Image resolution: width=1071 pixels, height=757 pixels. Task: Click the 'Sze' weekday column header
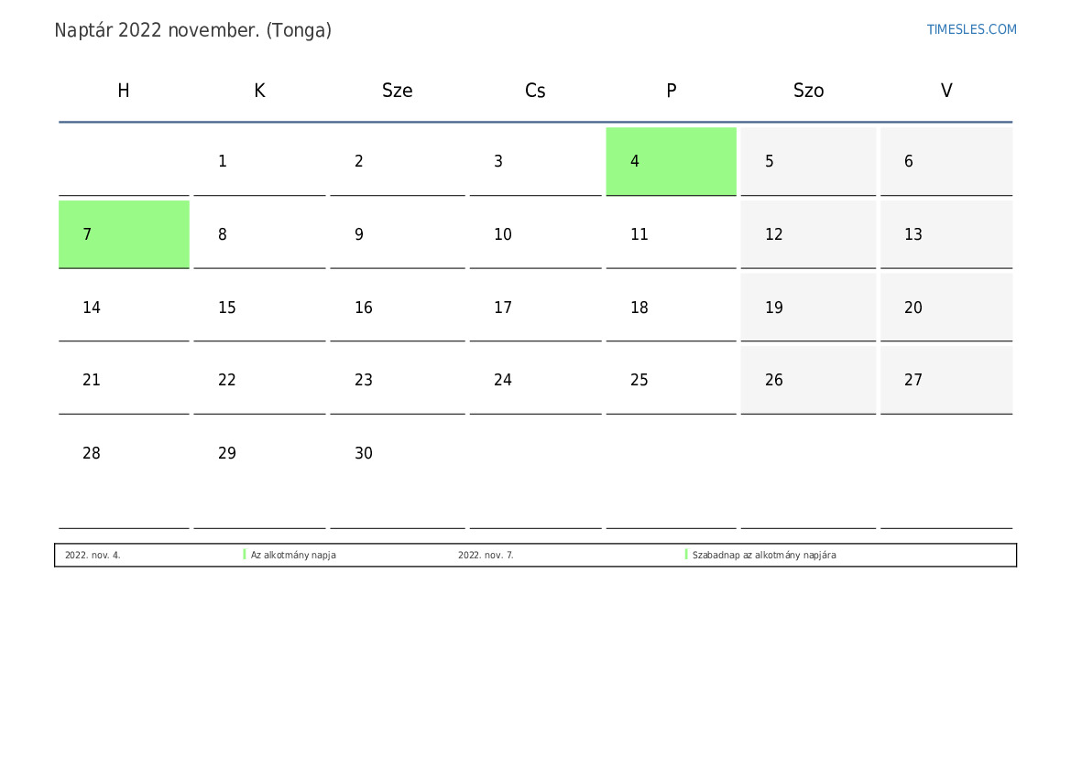[x=397, y=91]
